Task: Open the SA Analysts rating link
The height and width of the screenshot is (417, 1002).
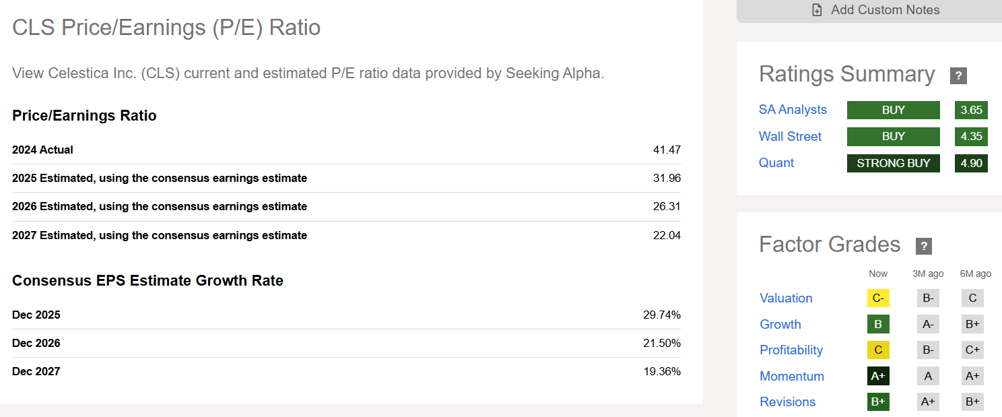Action: click(793, 110)
